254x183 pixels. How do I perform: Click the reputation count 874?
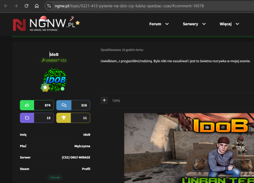click(48, 105)
